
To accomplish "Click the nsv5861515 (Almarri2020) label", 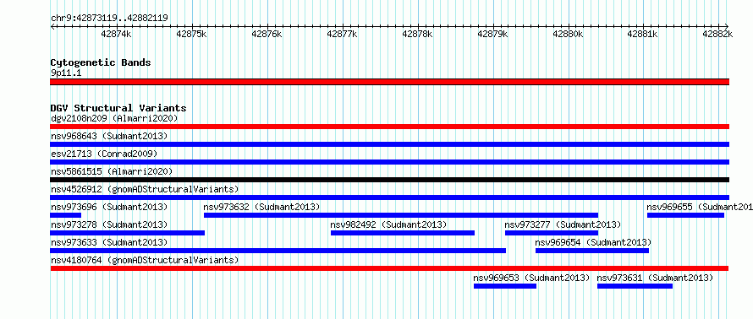I will pos(112,171).
